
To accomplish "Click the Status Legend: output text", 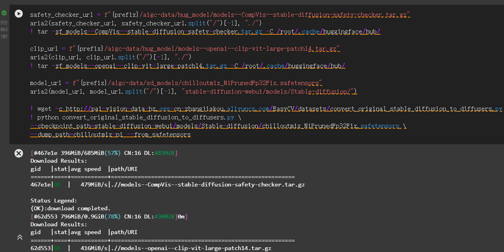I will click(x=54, y=201).
